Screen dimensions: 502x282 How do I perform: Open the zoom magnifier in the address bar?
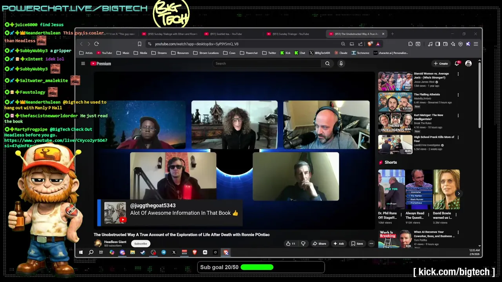coord(343,44)
